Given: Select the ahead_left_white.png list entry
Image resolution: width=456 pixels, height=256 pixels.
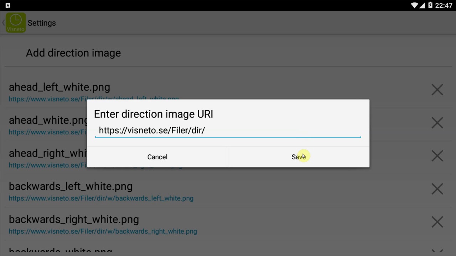Looking at the screenshot, I should tap(59, 87).
